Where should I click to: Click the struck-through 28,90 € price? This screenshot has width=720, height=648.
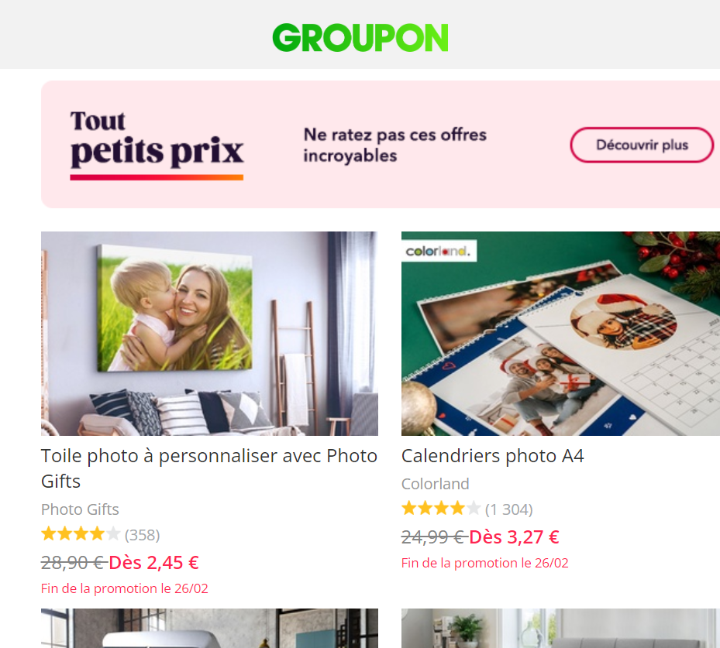(74, 562)
